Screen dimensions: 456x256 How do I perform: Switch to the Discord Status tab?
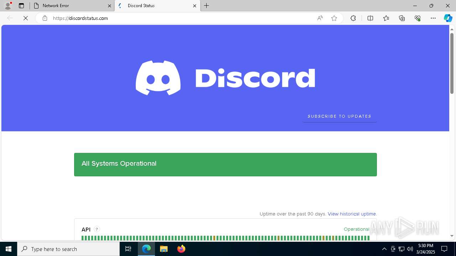(157, 6)
